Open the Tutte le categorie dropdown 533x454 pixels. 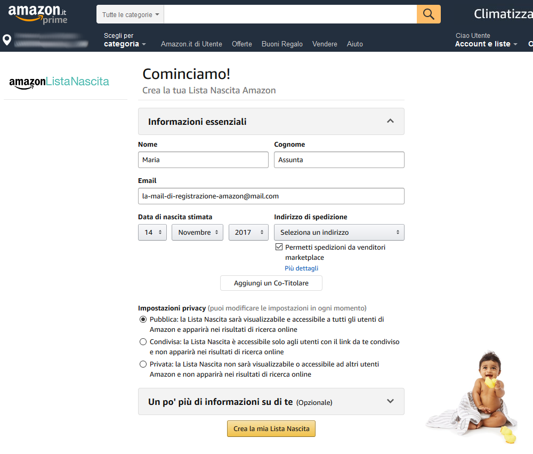pyautogui.click(x=130, y=15)
